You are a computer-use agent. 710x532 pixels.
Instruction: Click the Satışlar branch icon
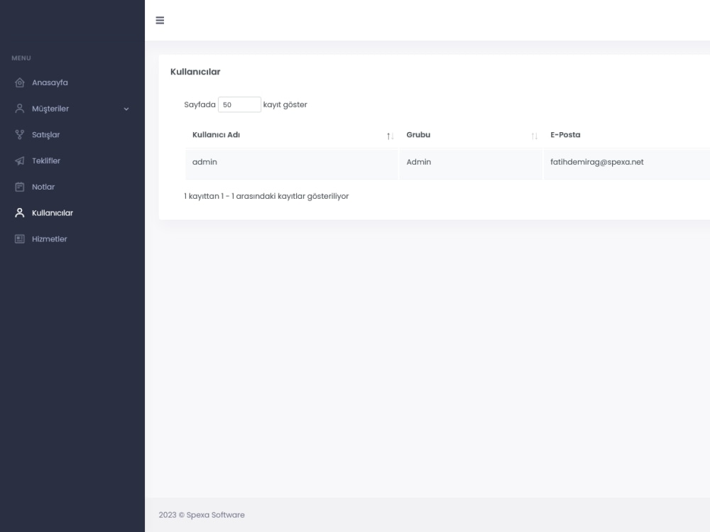point(19,134)
